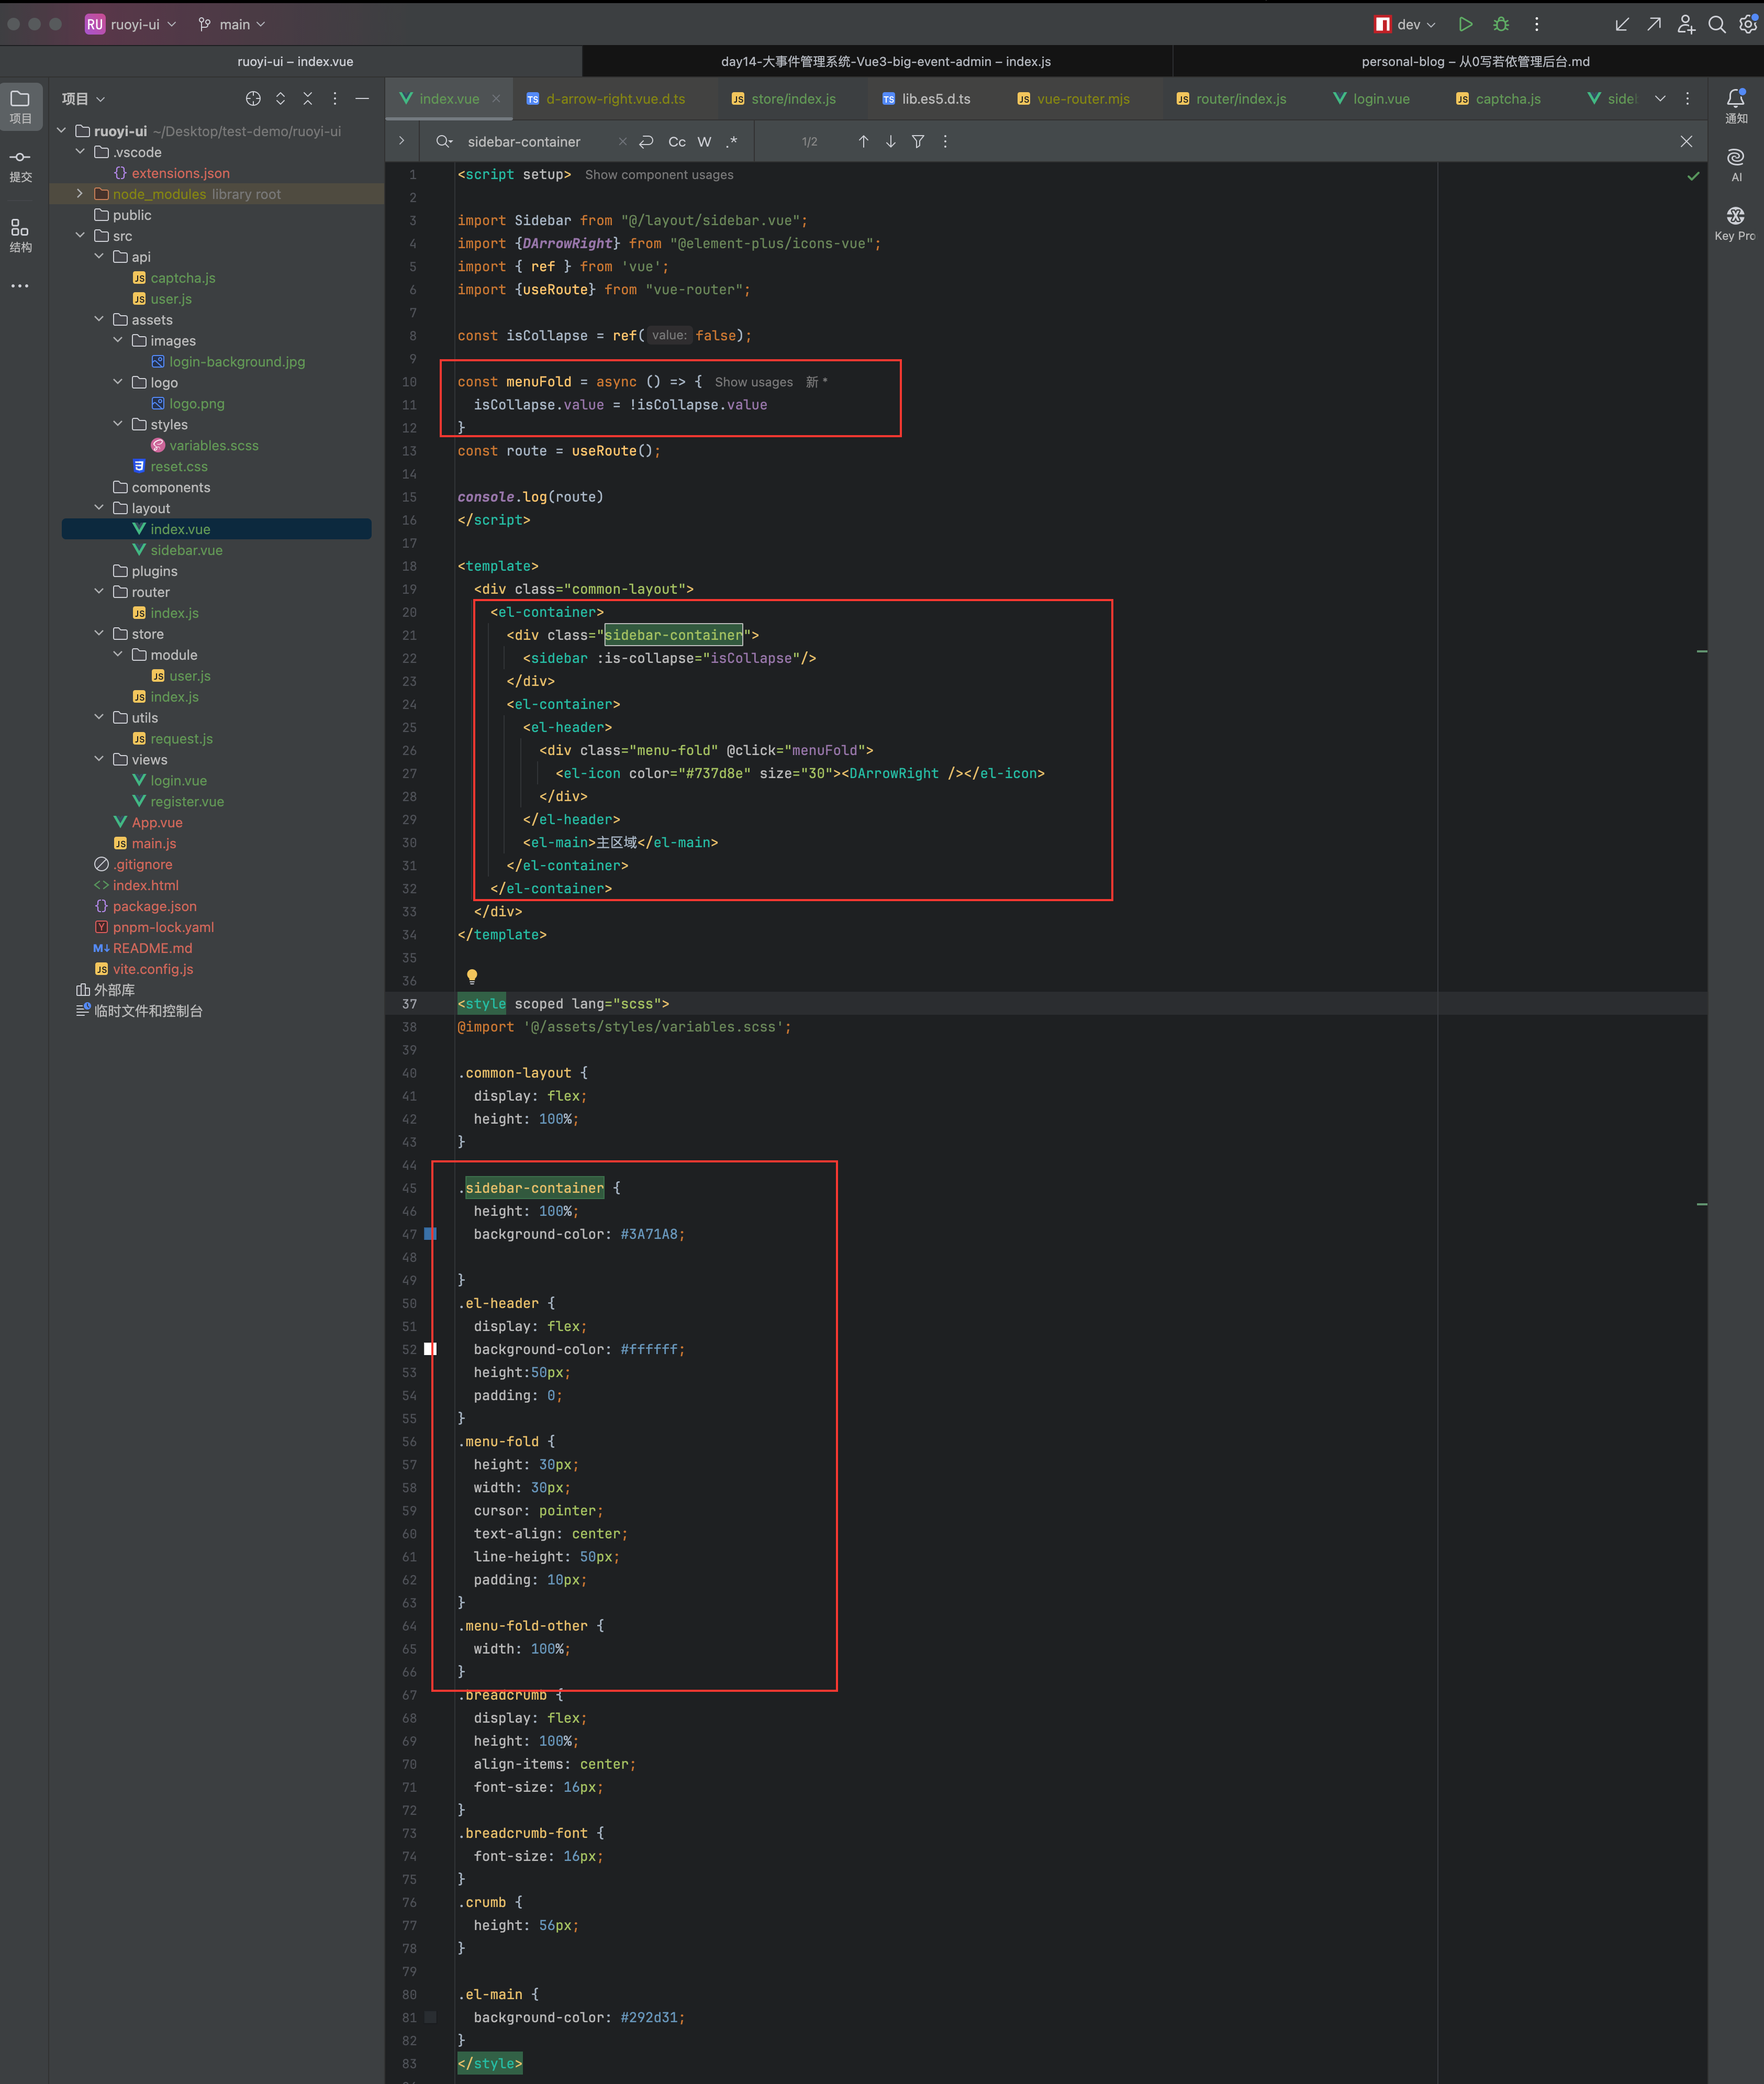This screenshot has width=1764, height=2084.
Task: Run the dev configuration
Action: coord(1465,24)
